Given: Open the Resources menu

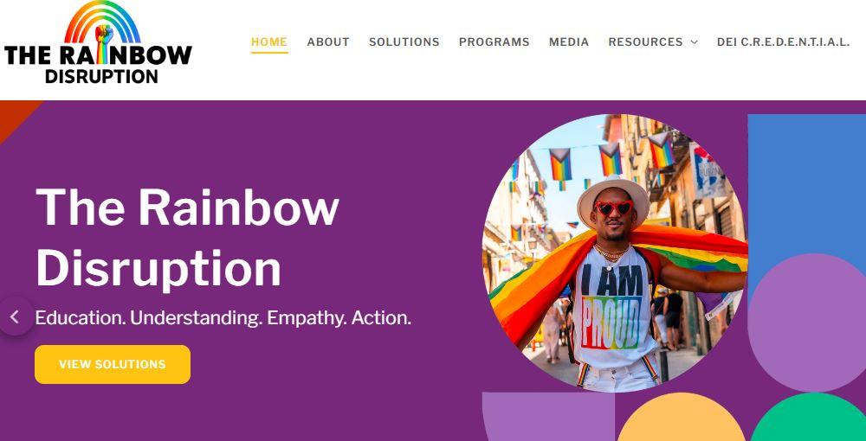Looking at the screenshot, I should [646, 42].
